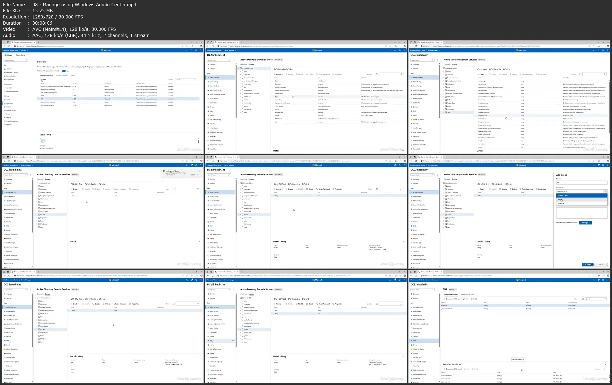
Task: Extensions page: click help question mark icon
Action: (201, 50)
